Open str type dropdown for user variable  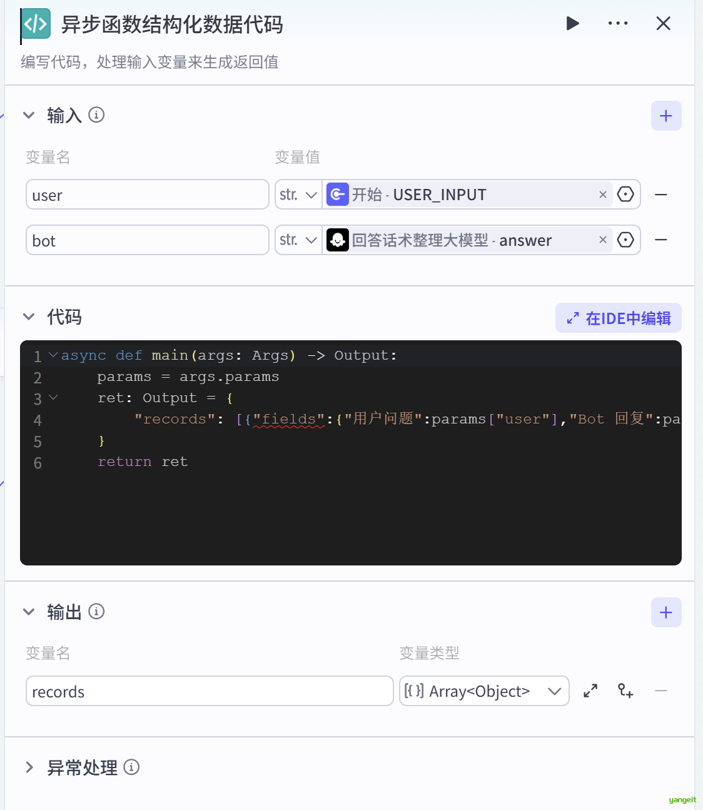[x=298, y=195]
